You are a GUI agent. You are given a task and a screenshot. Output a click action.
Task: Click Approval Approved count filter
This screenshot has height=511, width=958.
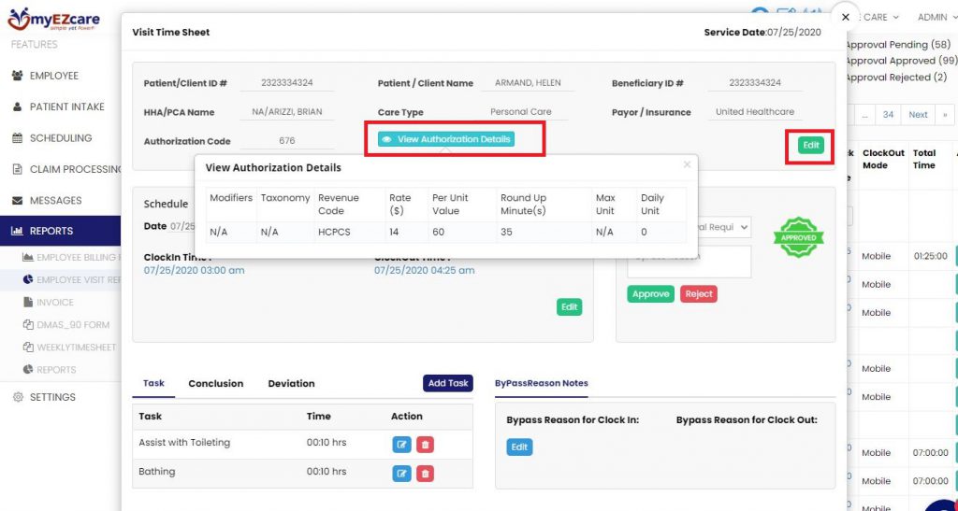tap(901, 61)
